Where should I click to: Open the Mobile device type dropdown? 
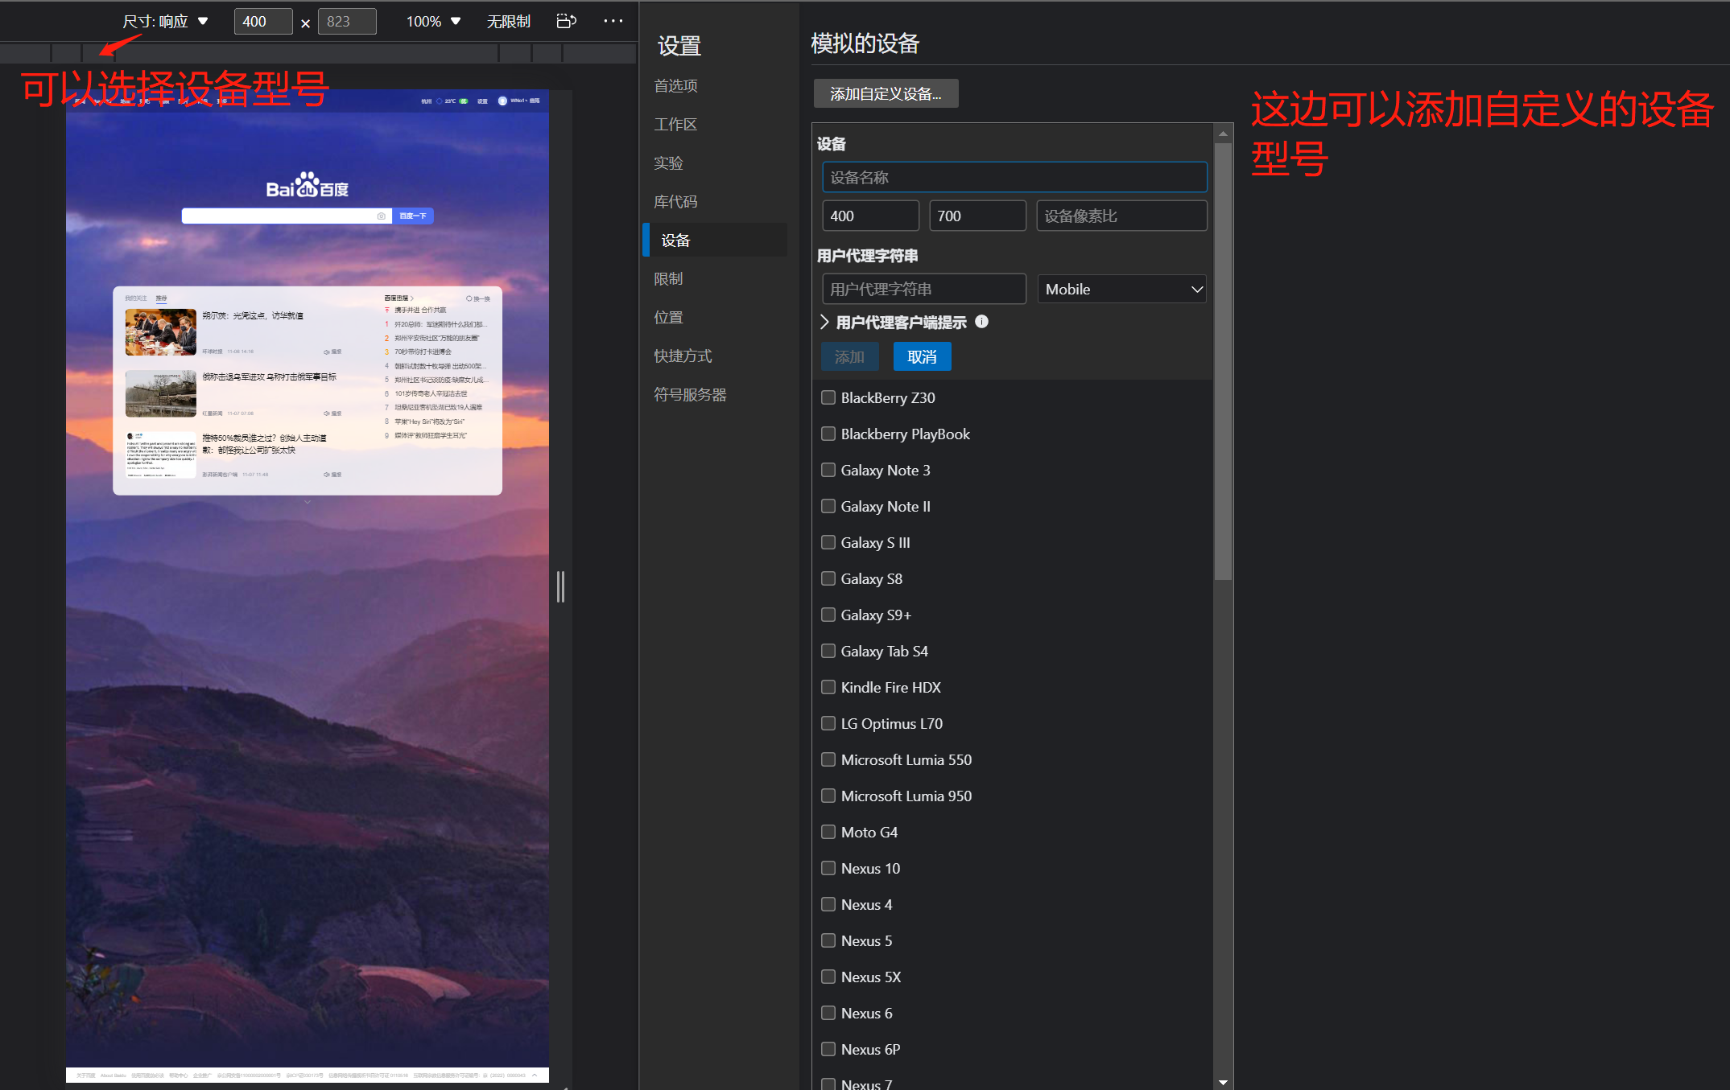[1122, 290]
